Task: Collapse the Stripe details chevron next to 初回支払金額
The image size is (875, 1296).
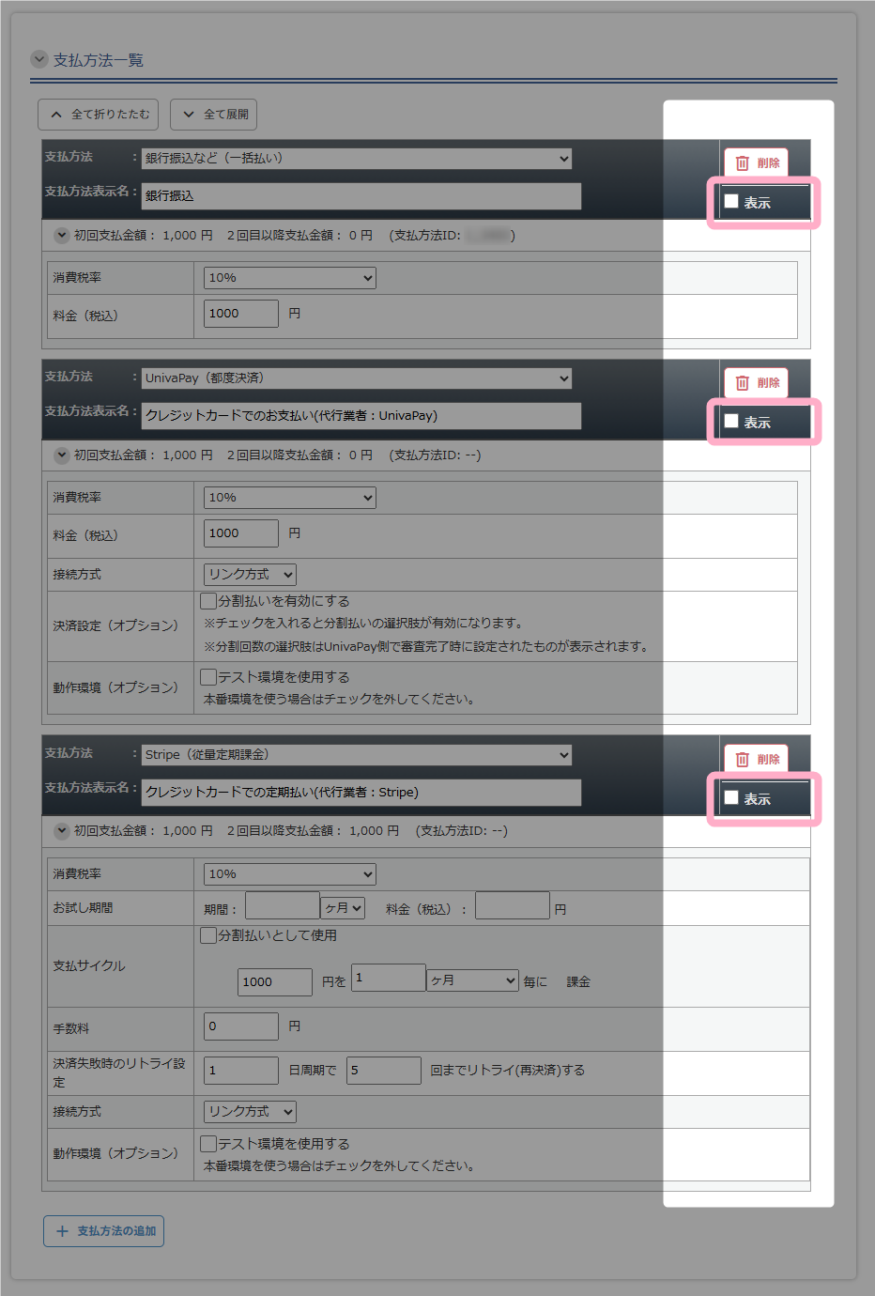Action: click(x=62, y=830)
